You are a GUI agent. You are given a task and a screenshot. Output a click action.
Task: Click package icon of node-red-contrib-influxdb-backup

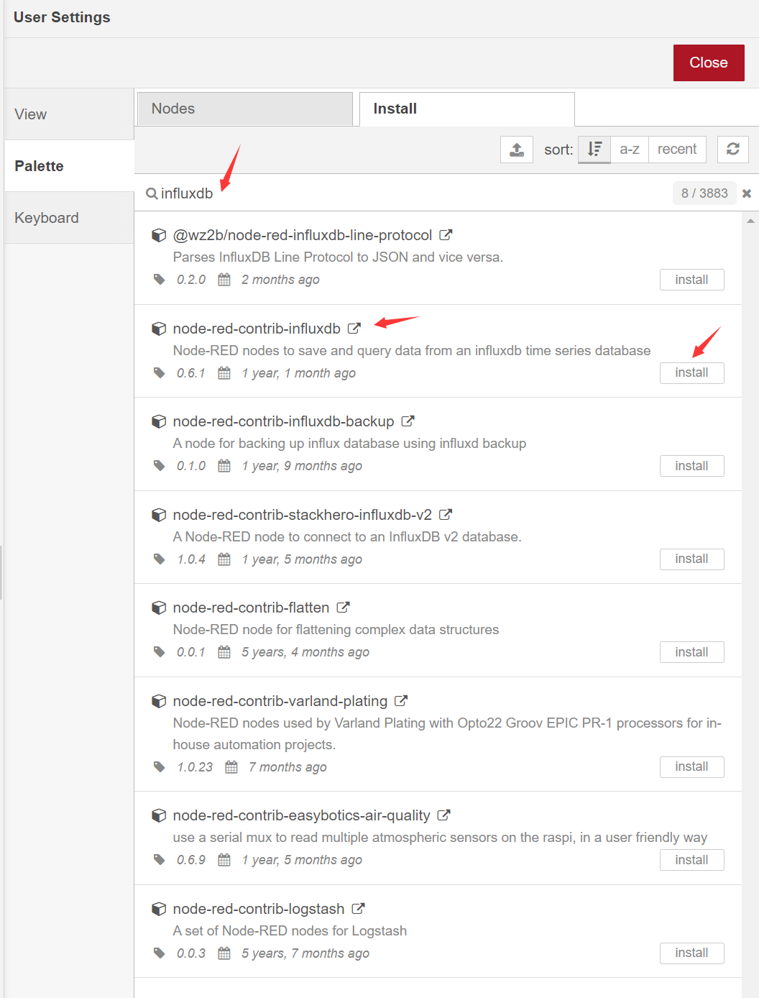[x=159, y=421]
